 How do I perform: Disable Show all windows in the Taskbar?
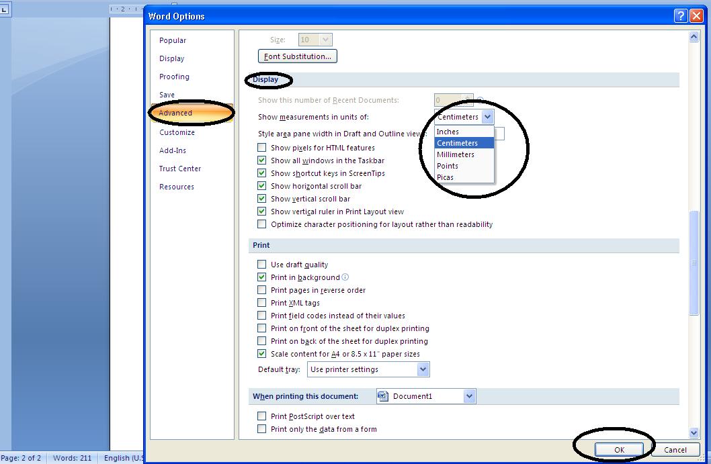pos(261,160)
